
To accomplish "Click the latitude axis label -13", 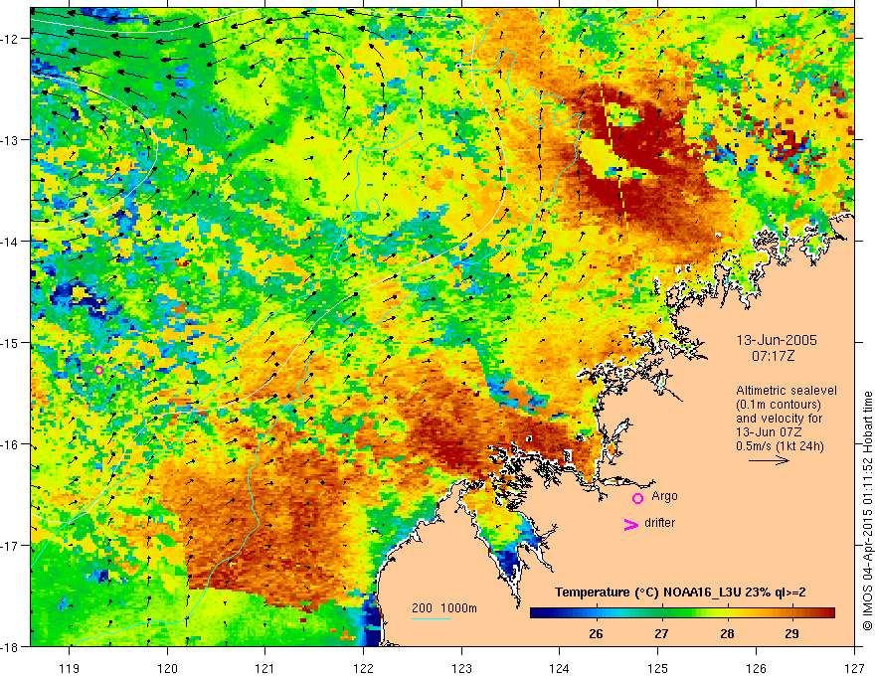I will pyautogui.click(x=10, y=140).
